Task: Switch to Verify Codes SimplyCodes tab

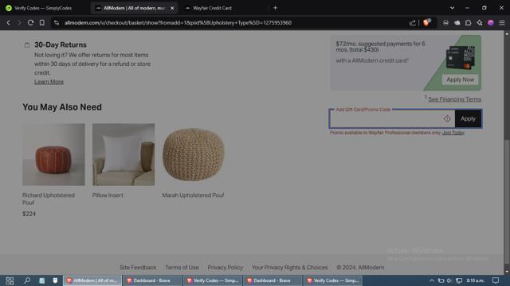Action: 43,8
